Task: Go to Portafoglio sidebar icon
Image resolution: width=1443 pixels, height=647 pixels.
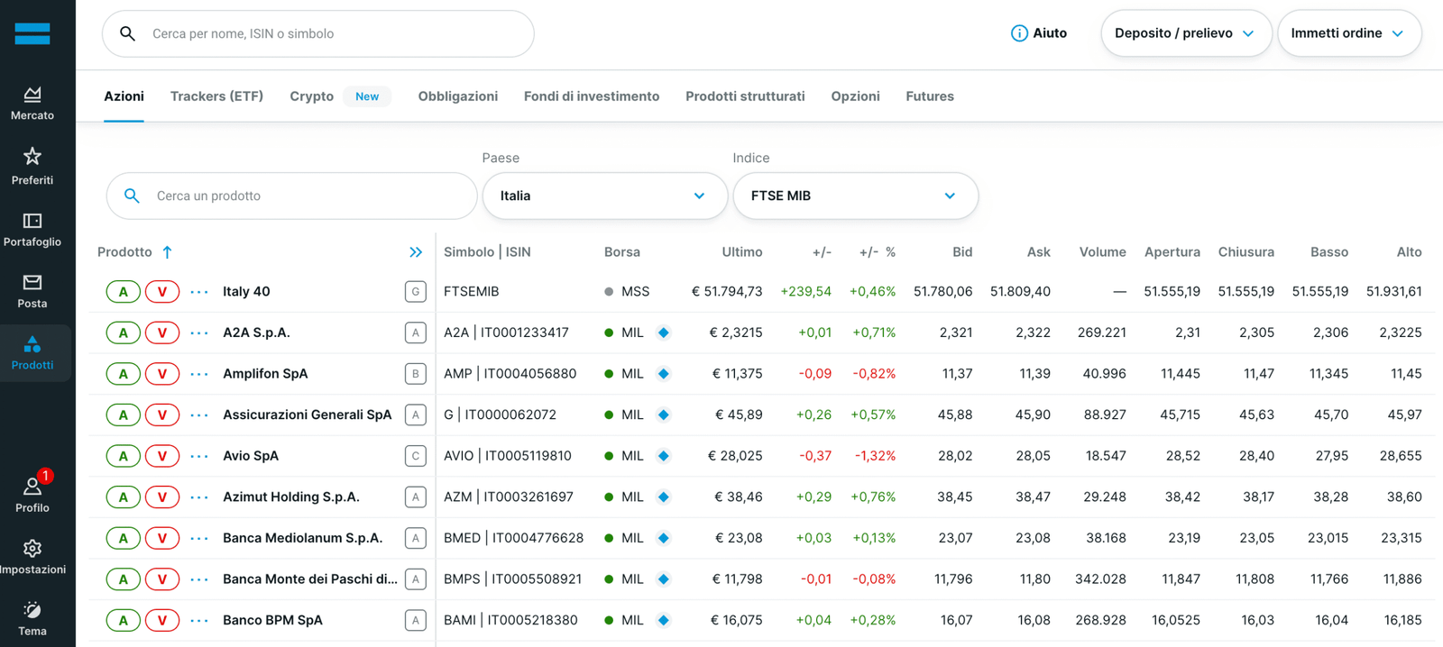Action: 32,221
